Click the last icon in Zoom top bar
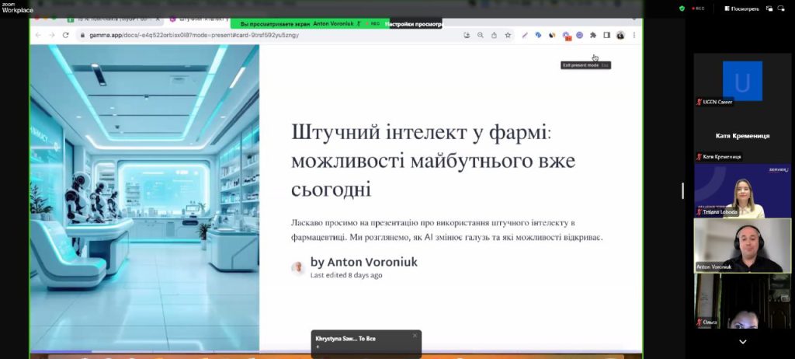The width and height of the screenshot is (795, 359). 781,8
